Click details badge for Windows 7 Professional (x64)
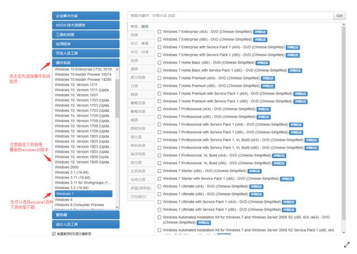The image size is (357, 254). (263, 109)
